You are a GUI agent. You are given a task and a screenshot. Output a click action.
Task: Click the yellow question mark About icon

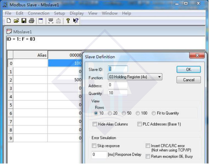pyautogui.click(x=68, y=21)
